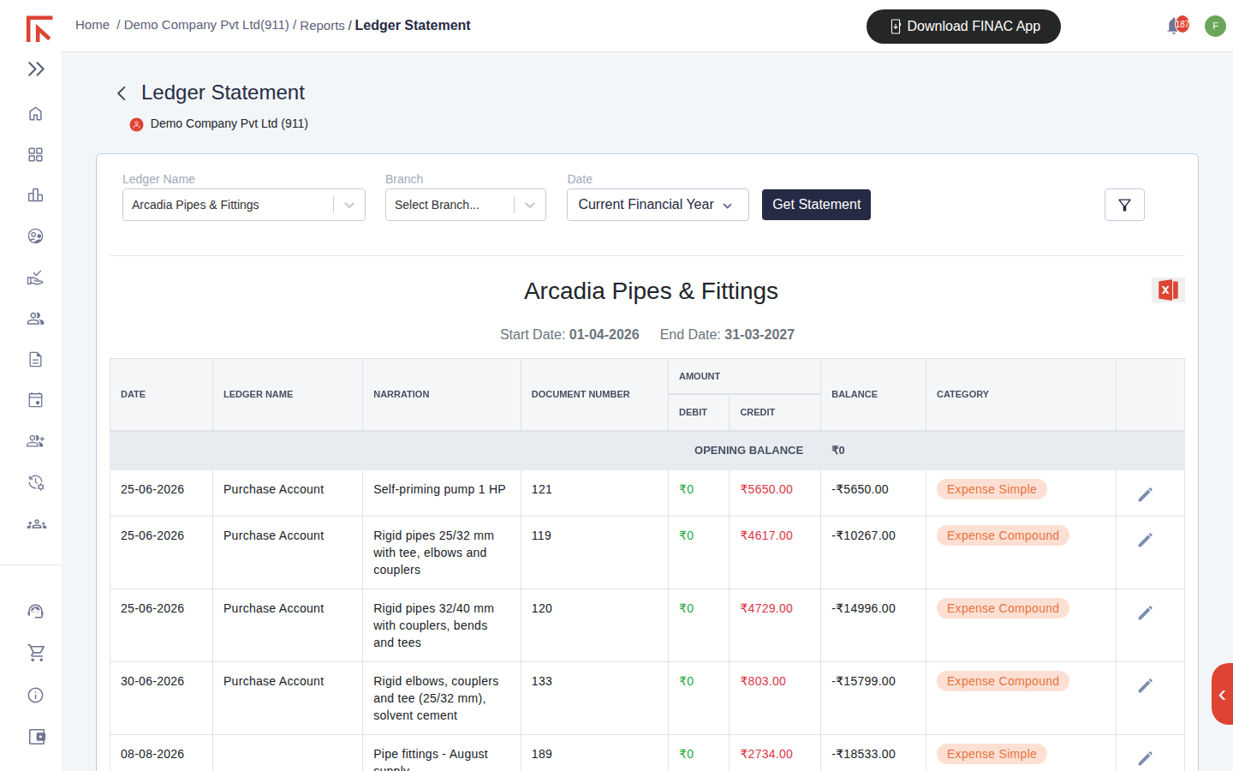
Task: Click Download FINAC App button
Action: [x=963, y=27]
